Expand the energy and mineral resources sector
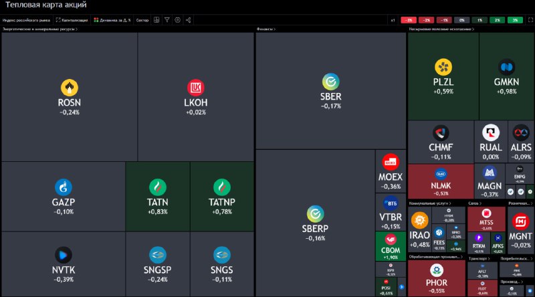 (x=40, y=29)
